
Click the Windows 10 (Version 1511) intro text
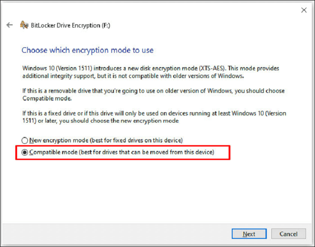[57, 69]
